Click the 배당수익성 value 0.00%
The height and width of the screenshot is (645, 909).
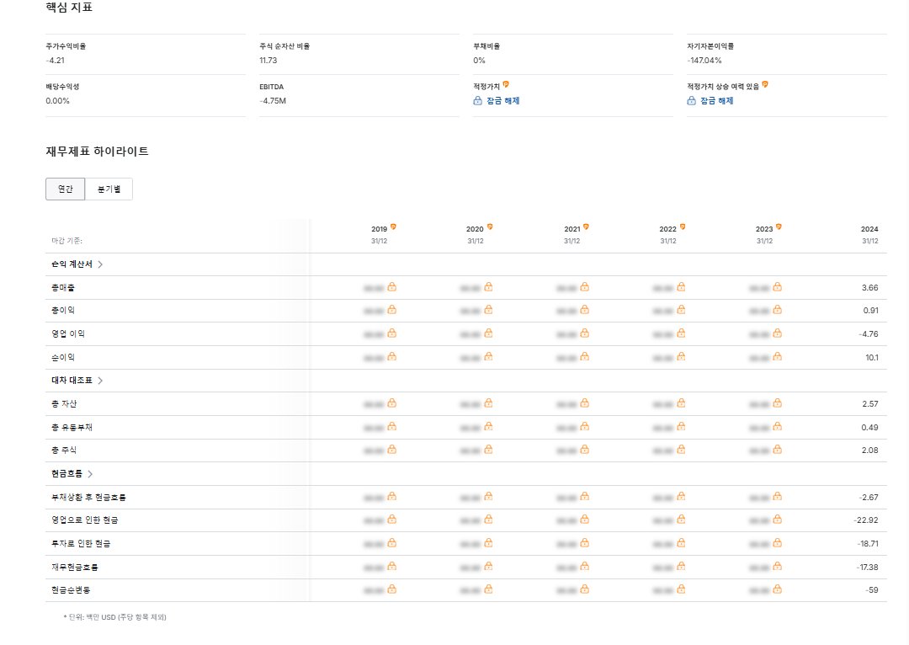click(x=57, y=101)
